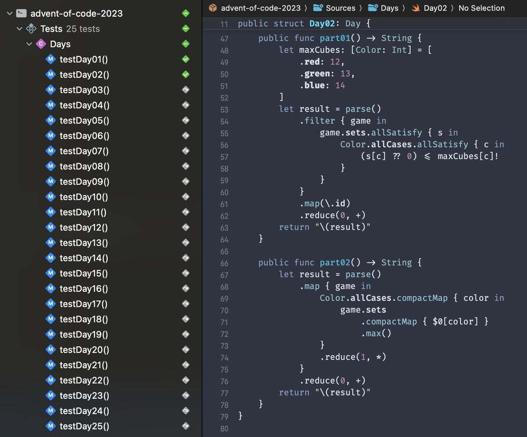Click the terminal icon beside advent-of-code-2023
Screen dimensions: 527x437
21,14
